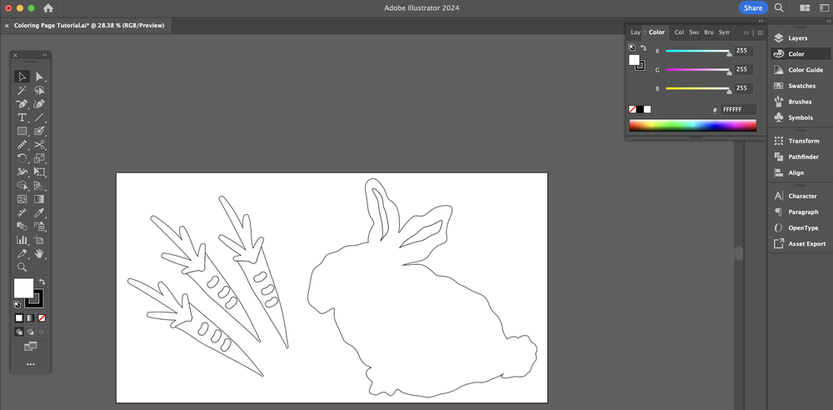Open the Character panel from dock

coord(800,196)
